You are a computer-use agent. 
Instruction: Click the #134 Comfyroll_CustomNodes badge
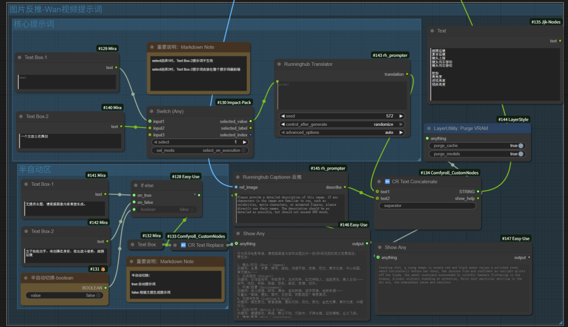[x=449, y=173]
